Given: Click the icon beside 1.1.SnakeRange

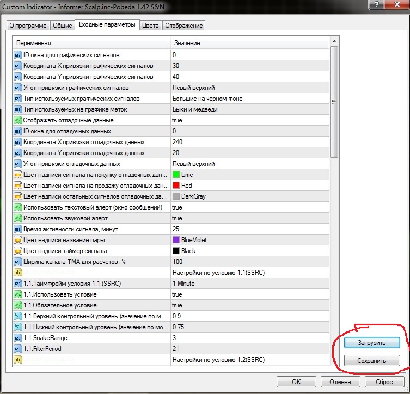Looking at the screenshot, I should (17, 338).
